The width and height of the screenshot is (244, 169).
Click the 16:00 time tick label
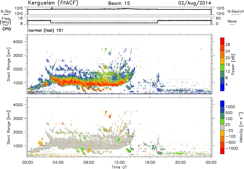pyautogui.click(x=150, y=163)
